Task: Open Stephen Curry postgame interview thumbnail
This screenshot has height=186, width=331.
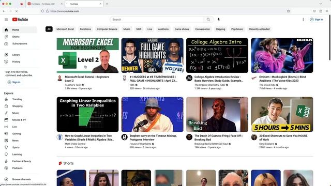Action: (153, 114)
